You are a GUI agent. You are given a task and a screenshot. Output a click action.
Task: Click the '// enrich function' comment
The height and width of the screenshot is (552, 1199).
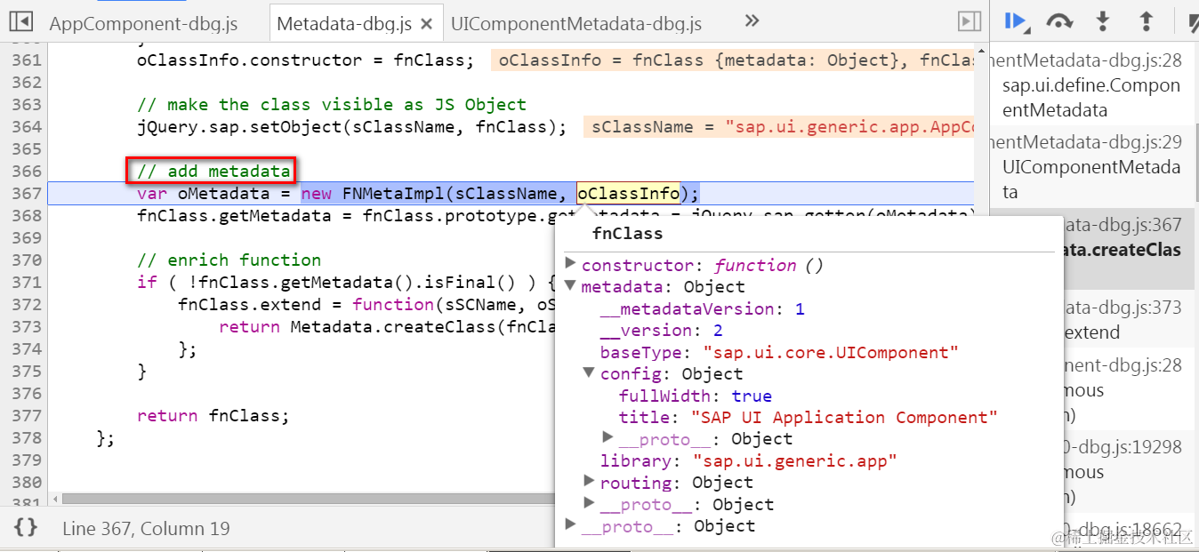click(229, 260)
